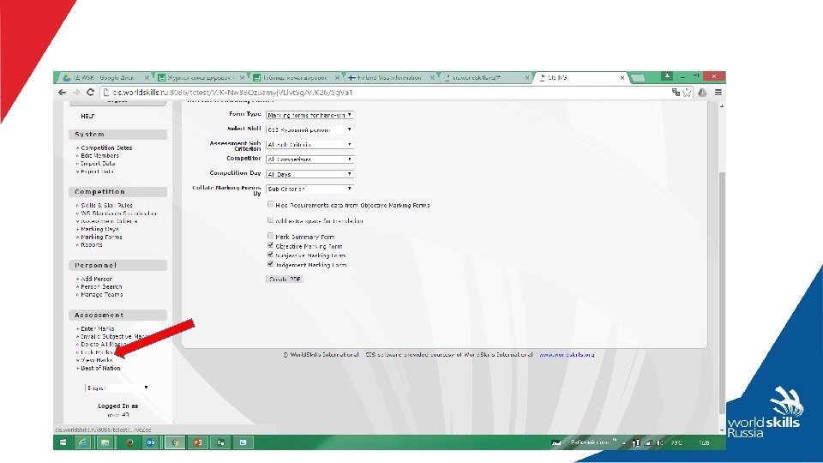The image size is (823, 463).
Task: Uncheck Subjective Marking Form
Action: point(270,255)
